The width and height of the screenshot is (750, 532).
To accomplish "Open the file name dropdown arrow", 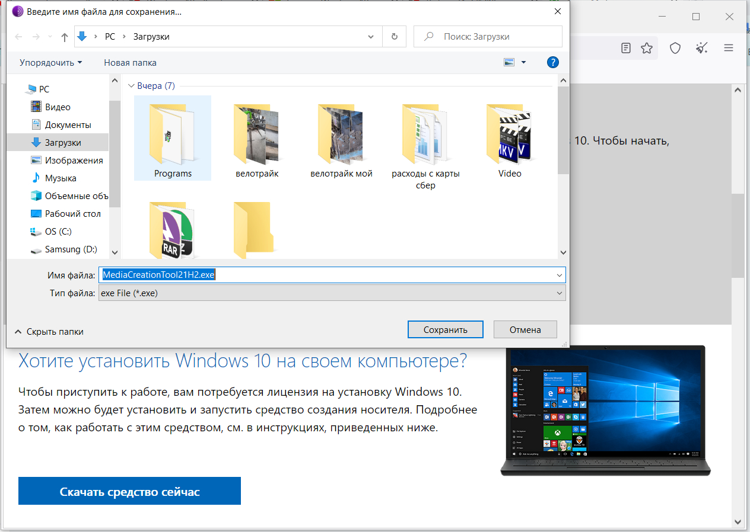I will (x=560, y=275).
